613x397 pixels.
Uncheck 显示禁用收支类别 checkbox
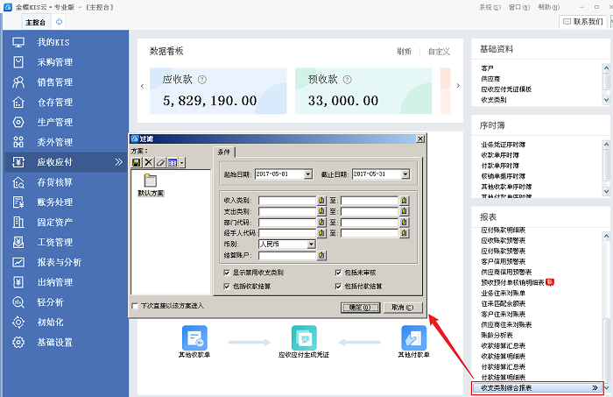point(227,273)
